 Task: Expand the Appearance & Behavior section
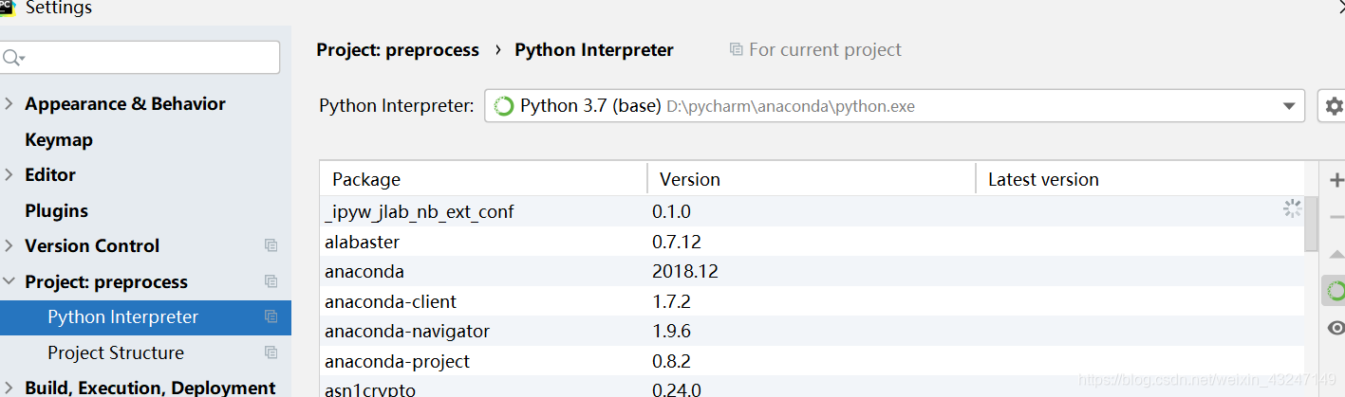pyautogui.click(x=9, y=104)
